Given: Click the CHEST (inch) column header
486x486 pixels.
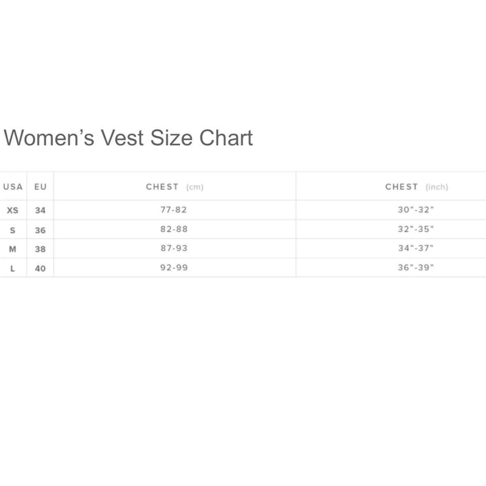Looking at the screenshot, I should (416, 187).
